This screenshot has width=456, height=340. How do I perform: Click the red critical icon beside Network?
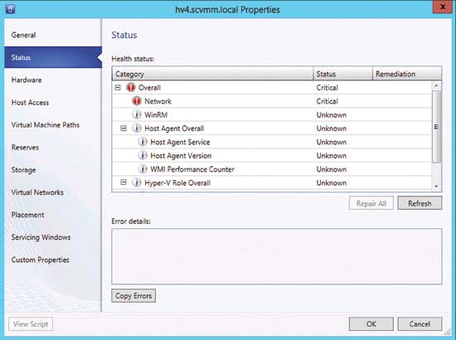point(137,101)
